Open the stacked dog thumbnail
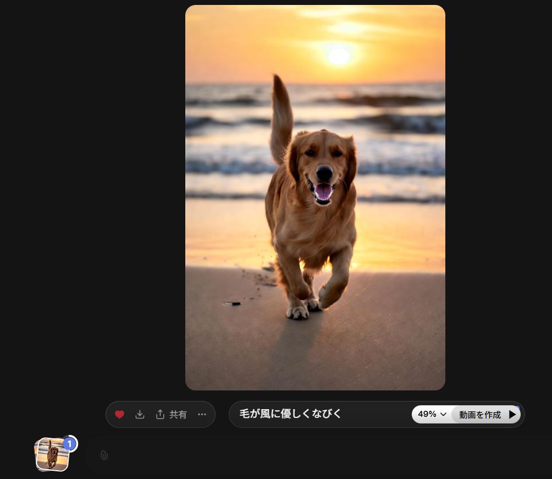552x479 pixels. (x=52, y=455)
